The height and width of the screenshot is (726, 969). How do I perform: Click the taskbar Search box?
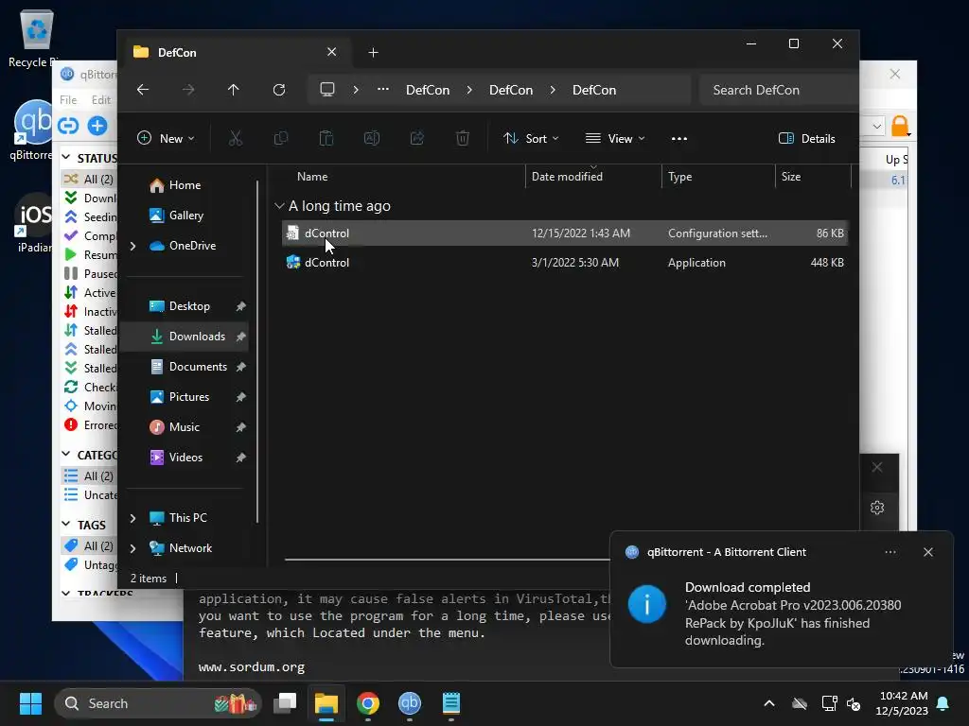(158, 703)
